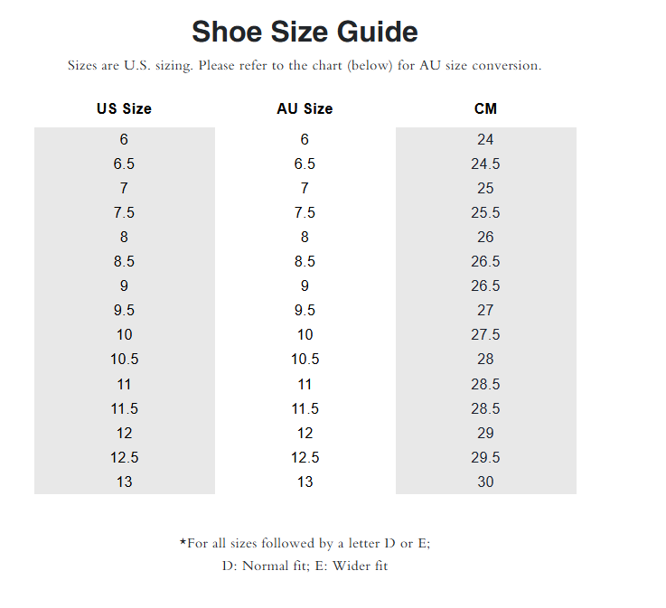Screen dimensions: 666x608
Task: Click the 29.5 CM value
Action: [x=485, y=457]
